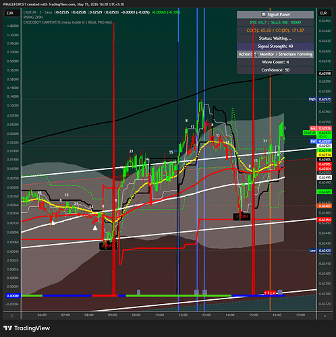Click the blue 0.00000 zero-line label
336x337 pixels.
point(13,296)
